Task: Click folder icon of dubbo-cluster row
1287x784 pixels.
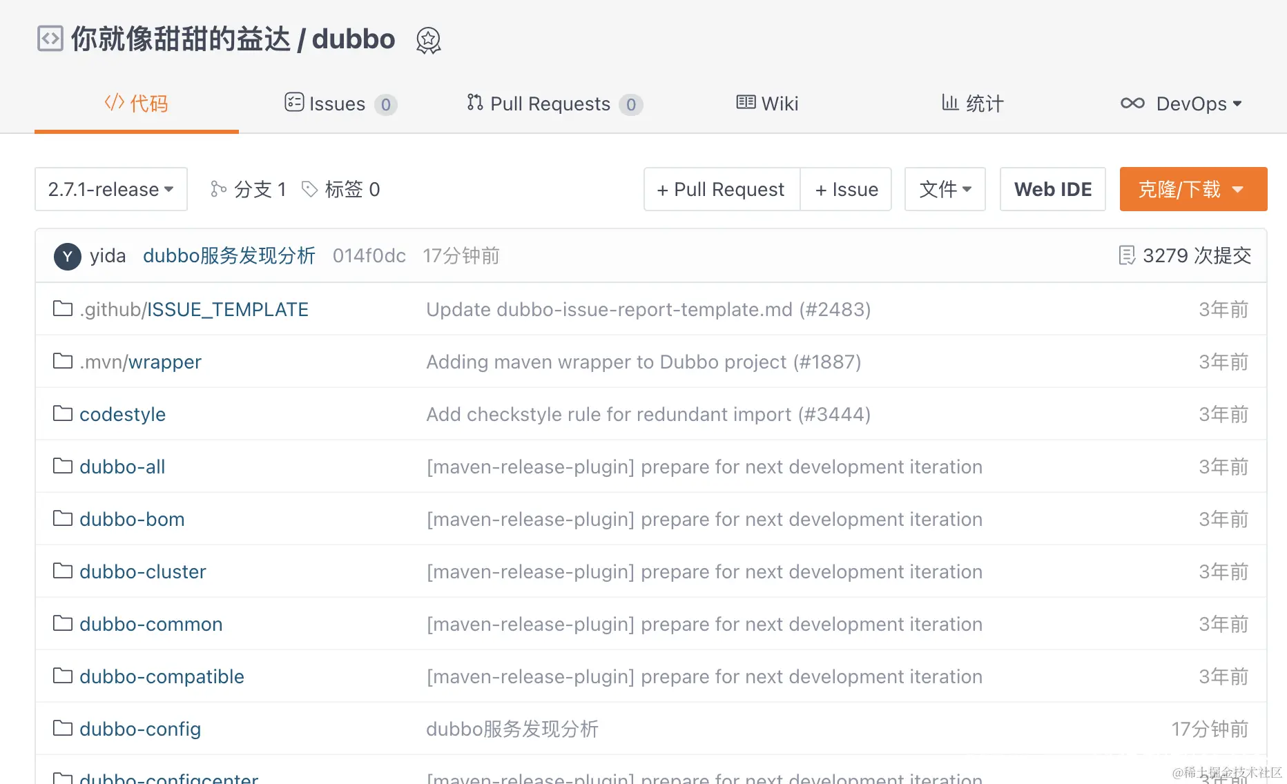Action: pos(63,571)
